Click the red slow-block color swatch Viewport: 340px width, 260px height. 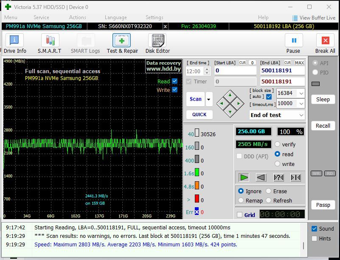197,198
